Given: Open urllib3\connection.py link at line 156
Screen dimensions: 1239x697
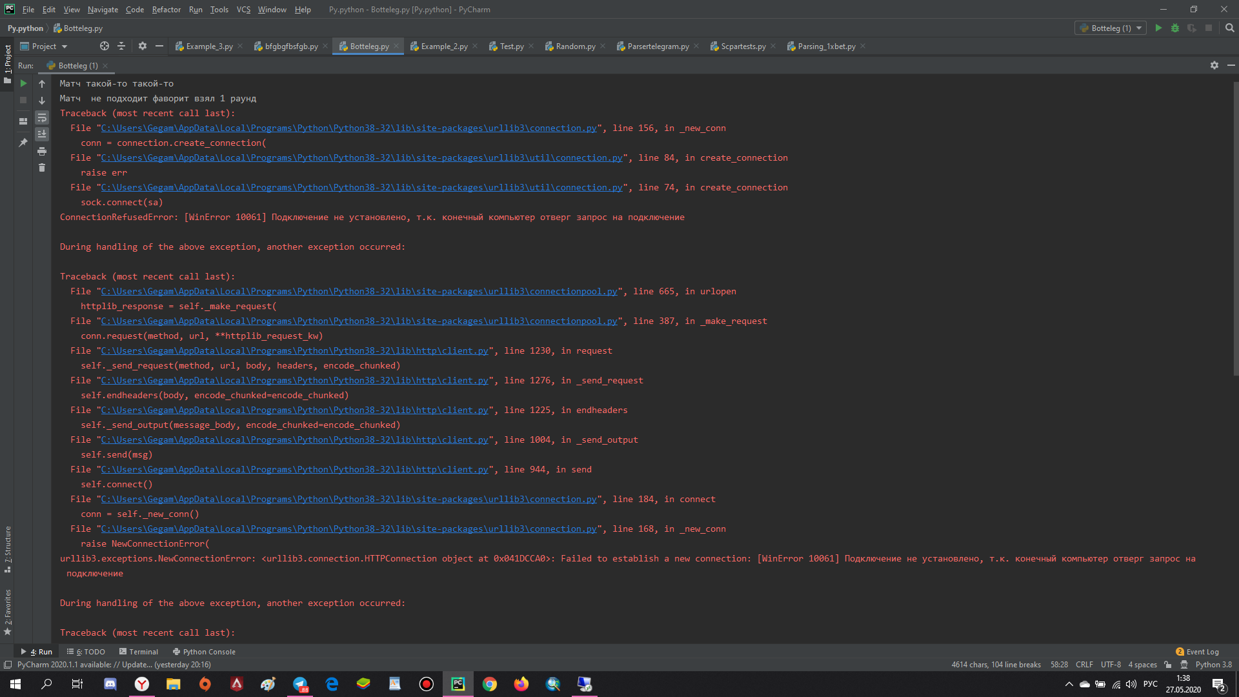Looking at the screenshot, I should pos(349,128).
